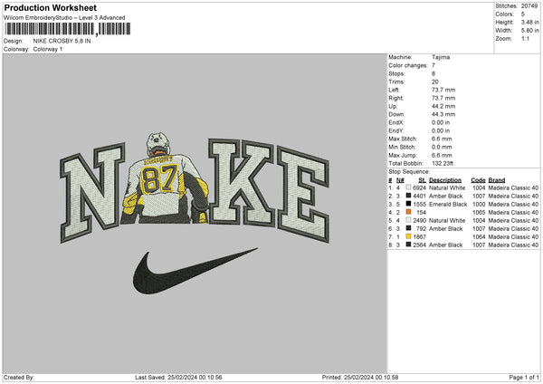Select the design name 'NIKE CROSBY 5,8 IN'
Screen dimensions: 543x384
pyautogui.click(x=62, y=41)
